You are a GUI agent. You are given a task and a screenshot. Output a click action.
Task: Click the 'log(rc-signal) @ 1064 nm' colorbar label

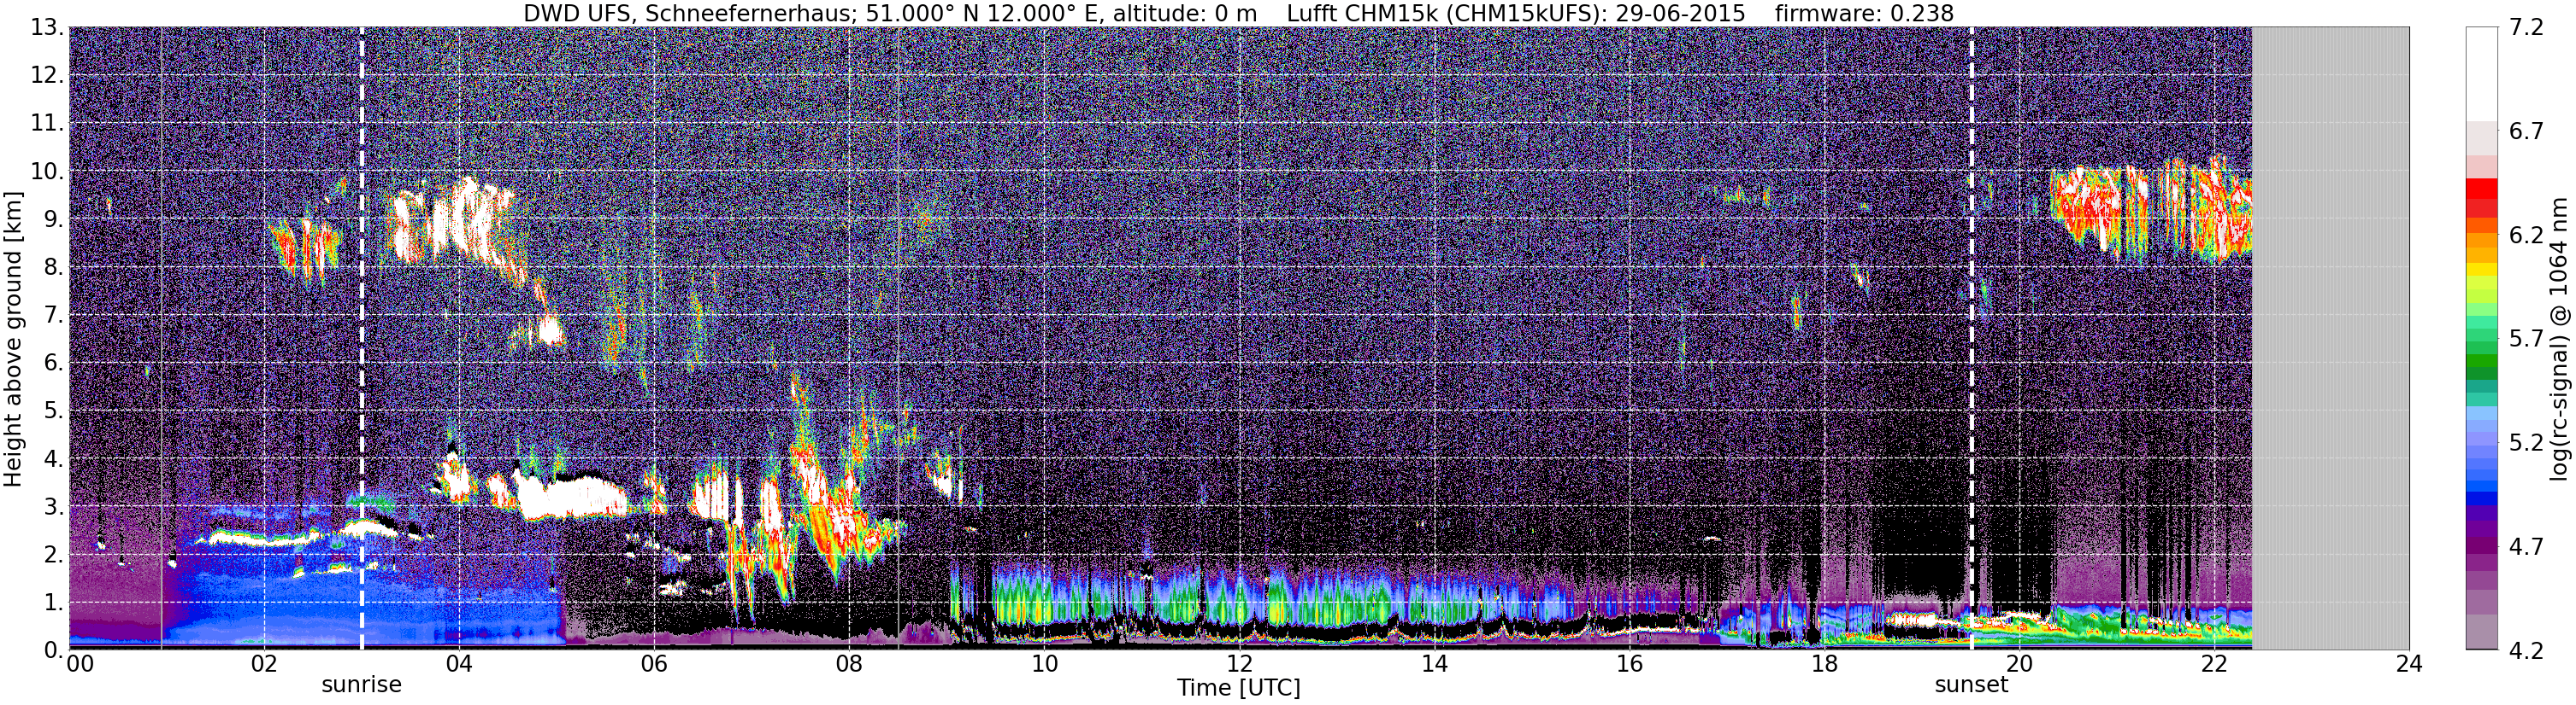point(2559,339)
